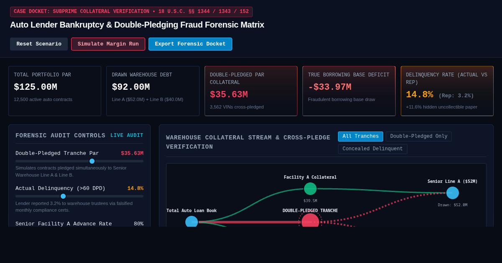Filter by Concealed Delinquent
Screen dimensions: 502x263
[373, 149]
